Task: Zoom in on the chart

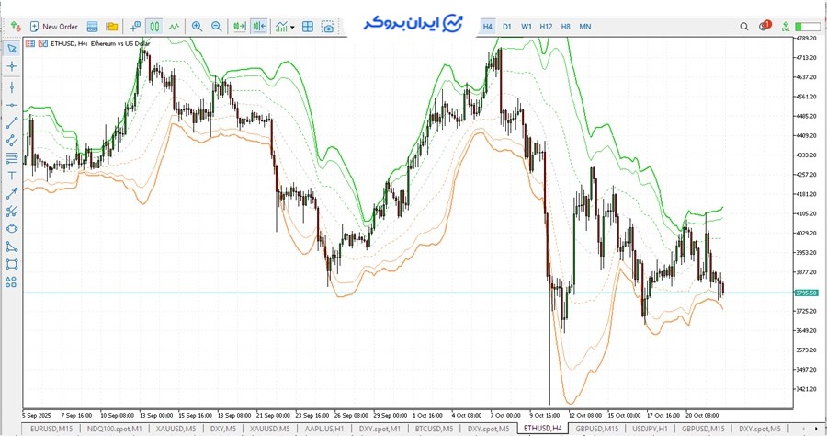Action: tap(197, 27)
